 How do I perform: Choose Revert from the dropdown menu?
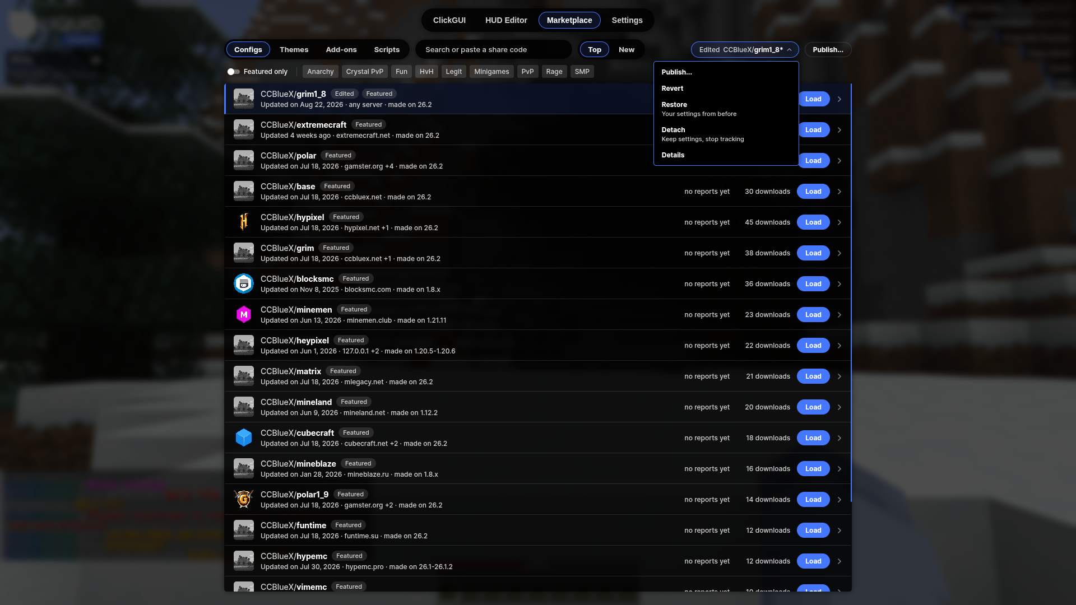click(x=726, y=89)
